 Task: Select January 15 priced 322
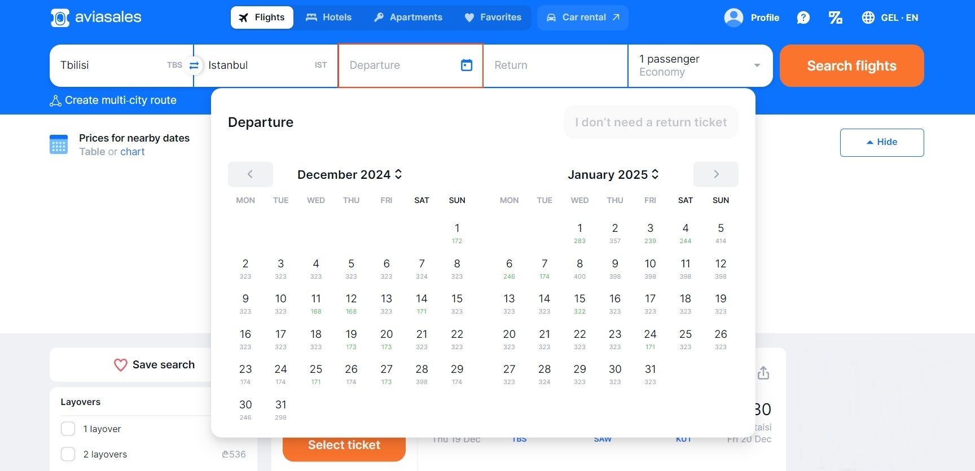tap(579, 303)
